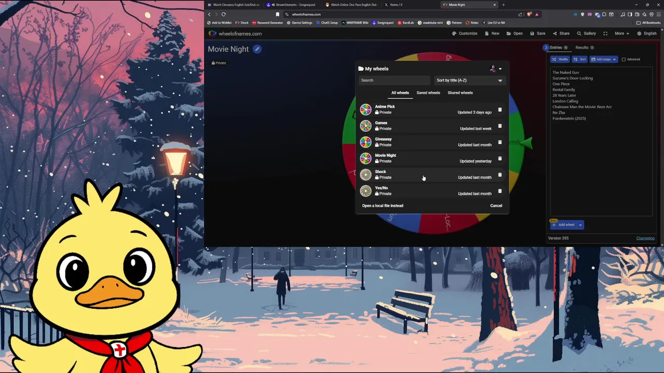
Task: Click the Frankenstein (2025) entry
Action: click(569, 119)
